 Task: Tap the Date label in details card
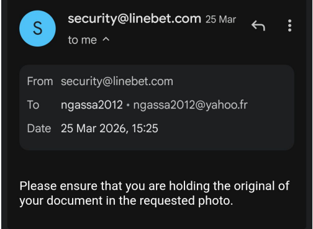click(x=39, y=128)
